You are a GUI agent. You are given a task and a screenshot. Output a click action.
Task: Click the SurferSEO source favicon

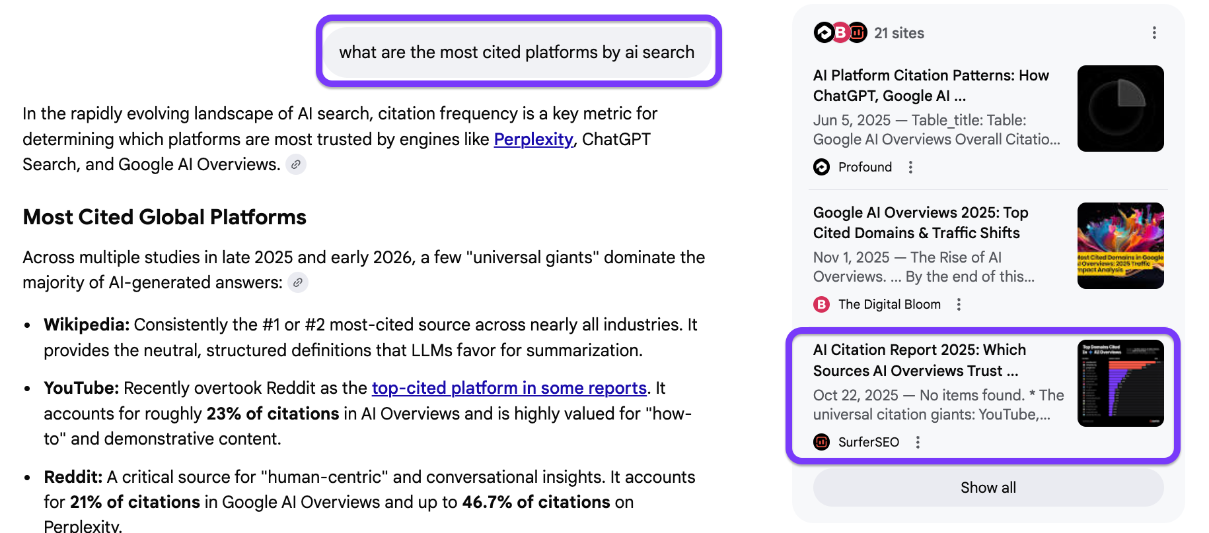tap(821, 443)
